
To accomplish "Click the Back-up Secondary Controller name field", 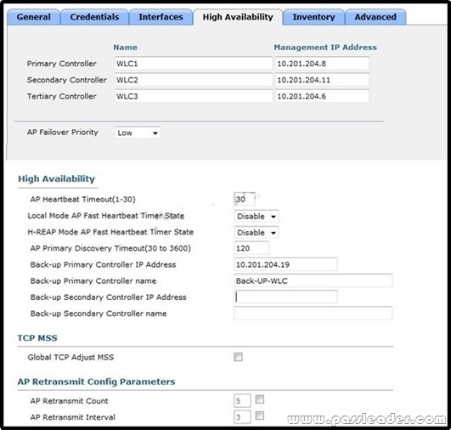I will point(313,313).
